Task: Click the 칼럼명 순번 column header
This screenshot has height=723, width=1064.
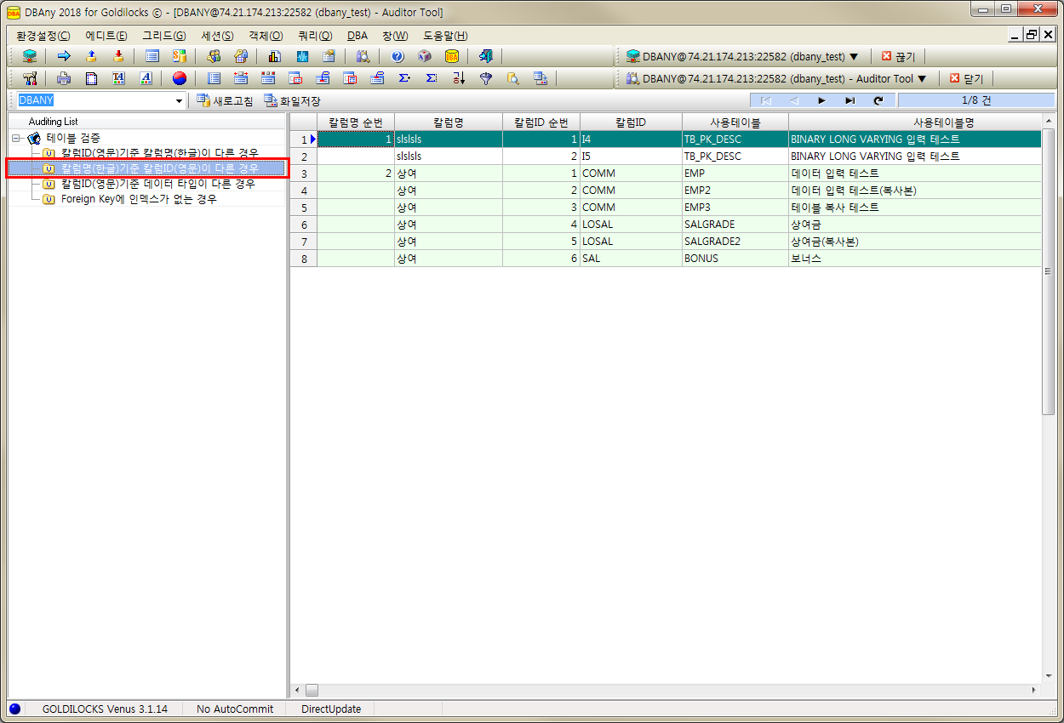Action: (356, 122)
